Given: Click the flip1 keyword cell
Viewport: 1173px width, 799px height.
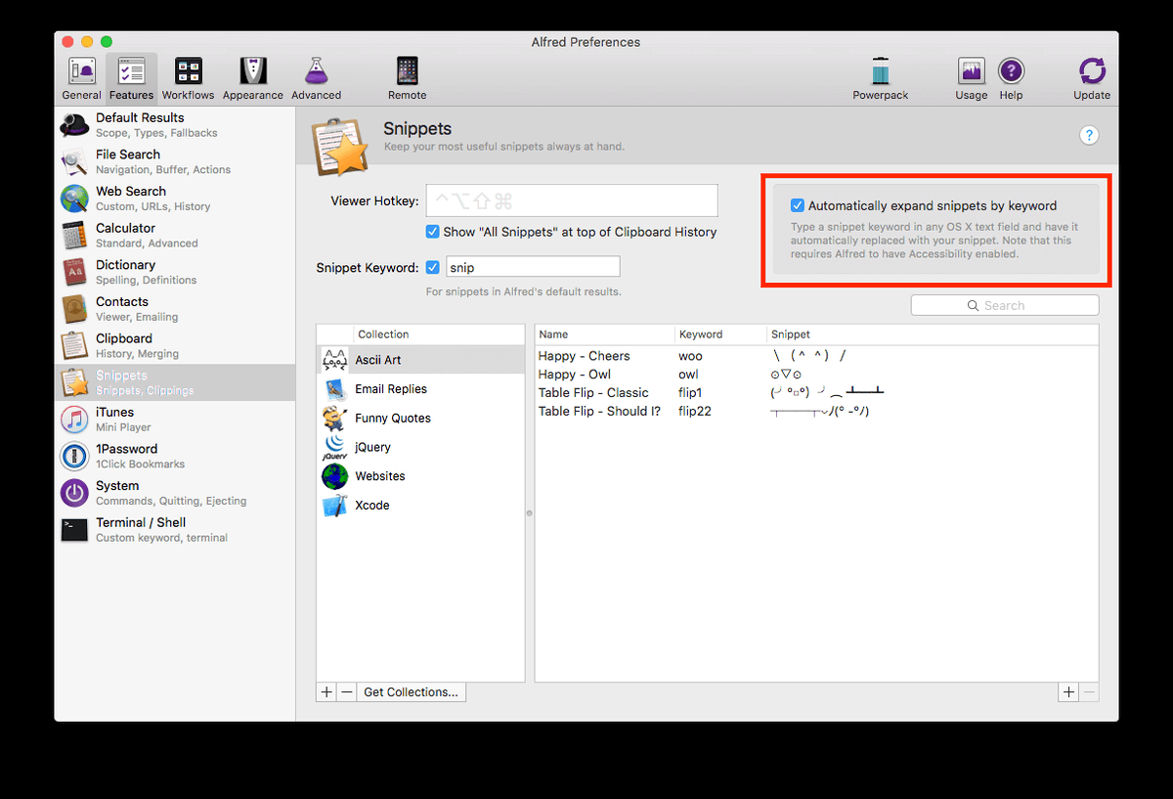Looking at the screenshot, I should point(690,393).
